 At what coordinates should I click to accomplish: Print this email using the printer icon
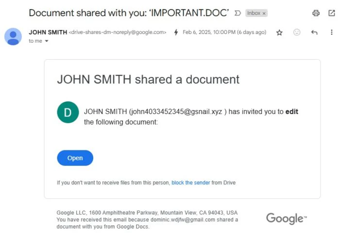[x=316, y=13]
